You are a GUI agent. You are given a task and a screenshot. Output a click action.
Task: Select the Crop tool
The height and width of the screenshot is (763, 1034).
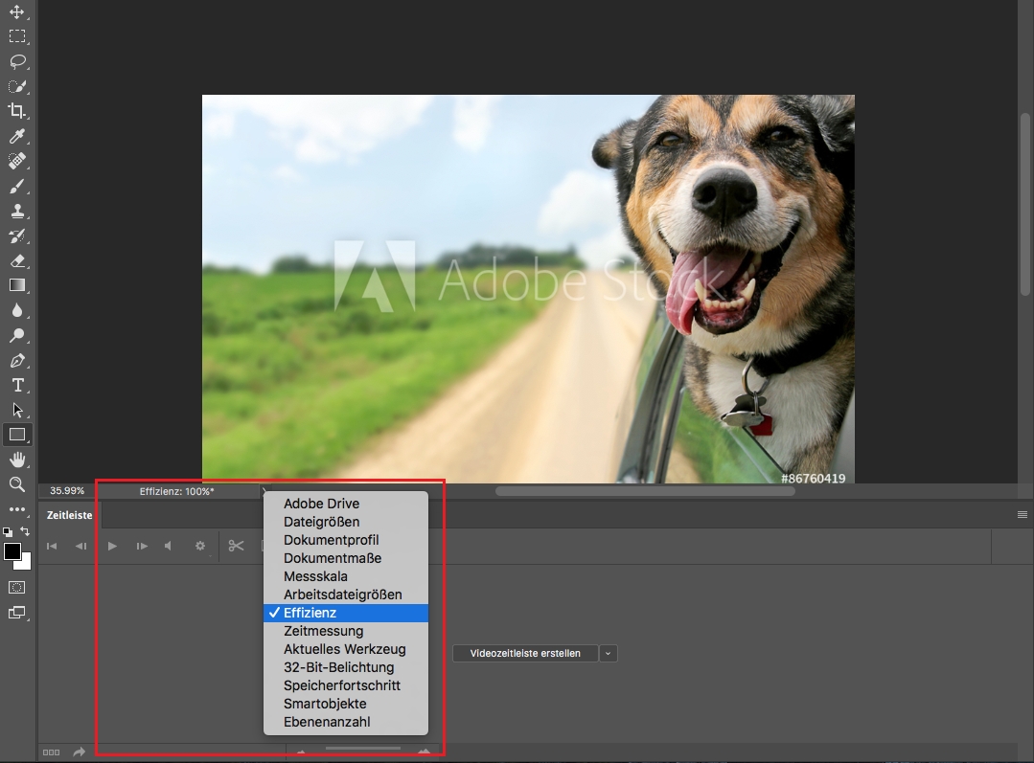tap(16, 111)
